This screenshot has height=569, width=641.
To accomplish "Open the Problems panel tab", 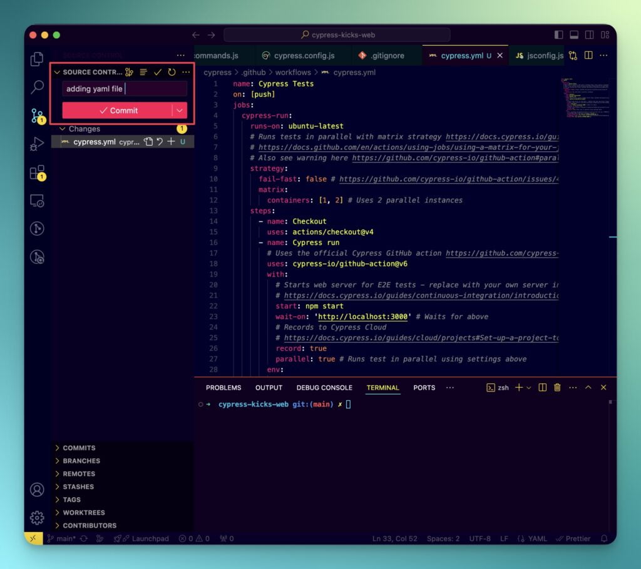I will 223,388.
